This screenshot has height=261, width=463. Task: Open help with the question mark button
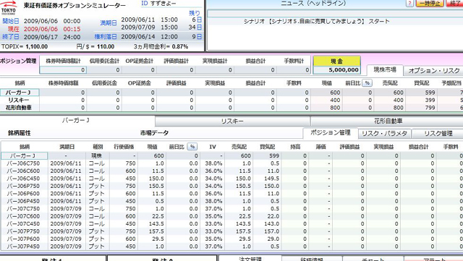(x=409, y=3)
